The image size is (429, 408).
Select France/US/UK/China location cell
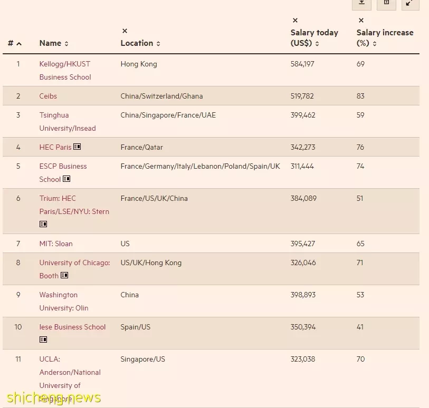[154, 198]
